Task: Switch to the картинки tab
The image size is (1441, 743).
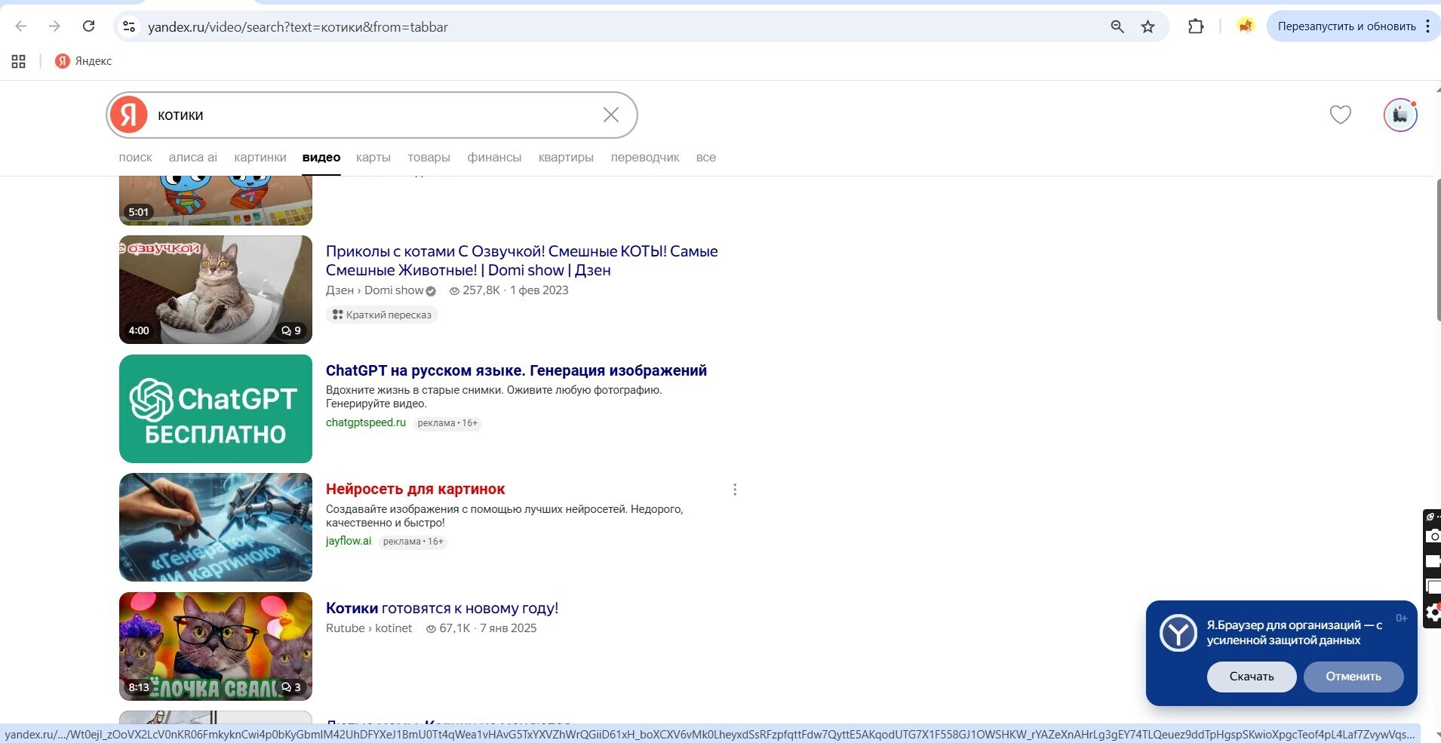Action: click(x=260, y=158)
